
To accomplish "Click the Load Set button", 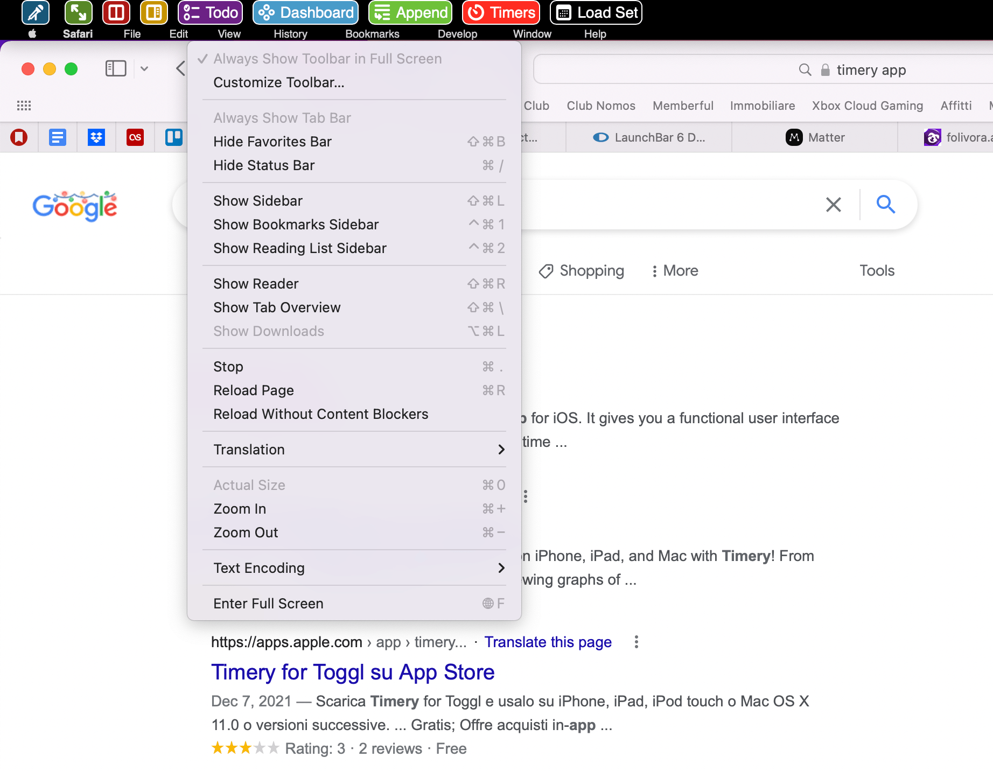I will point(596,12).
